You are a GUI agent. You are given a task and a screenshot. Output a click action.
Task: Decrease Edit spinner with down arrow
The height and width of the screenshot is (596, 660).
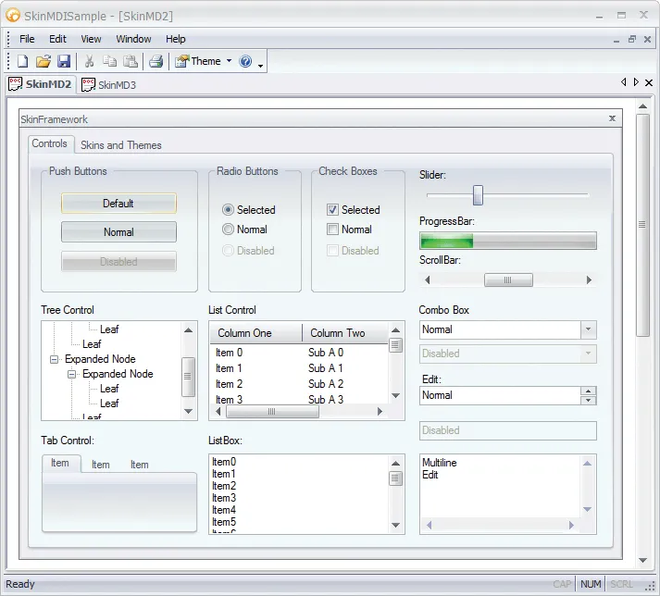[x=589, y=400]
